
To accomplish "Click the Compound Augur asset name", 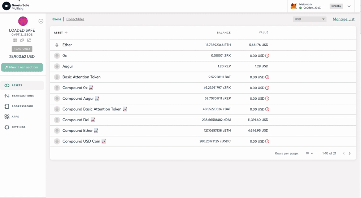I will pyautogui.click(x=78, y=98).
